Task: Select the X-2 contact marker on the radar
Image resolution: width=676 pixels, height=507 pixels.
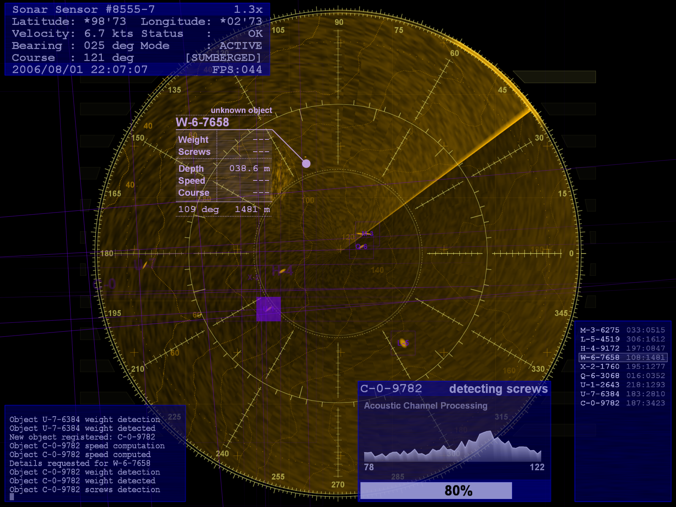Action: pyautogui.click(x=253, y=278)
